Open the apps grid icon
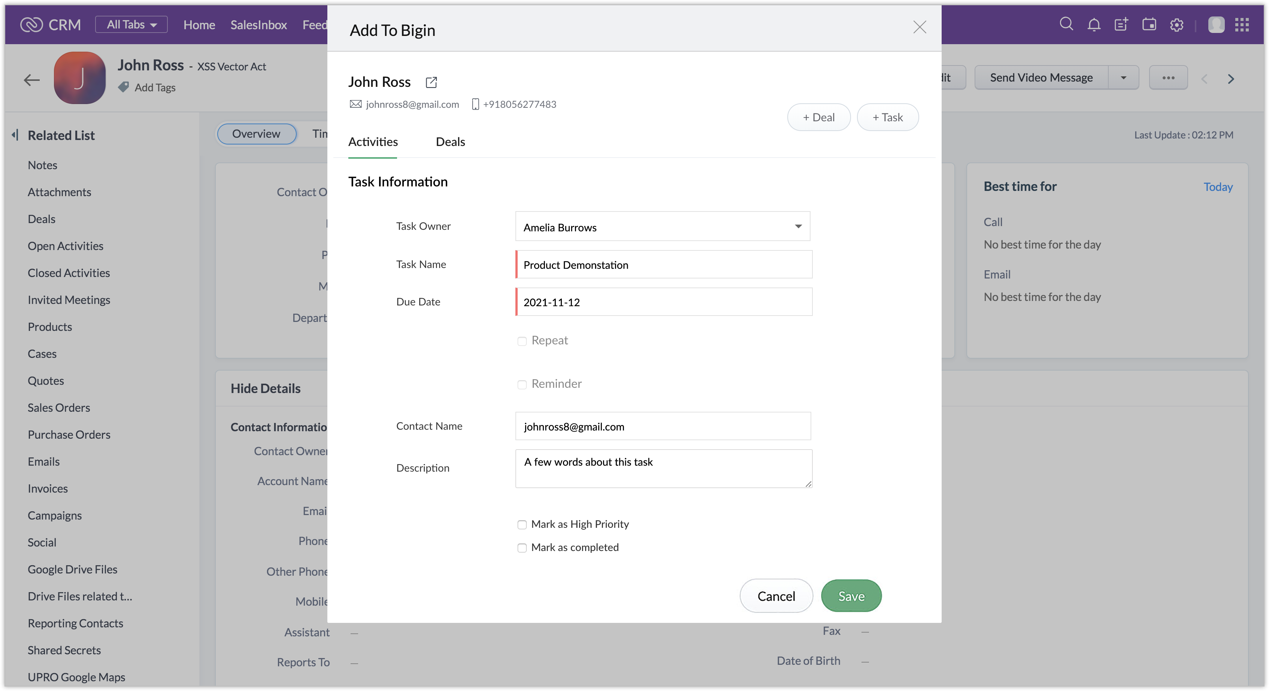 click(1241, 25)
